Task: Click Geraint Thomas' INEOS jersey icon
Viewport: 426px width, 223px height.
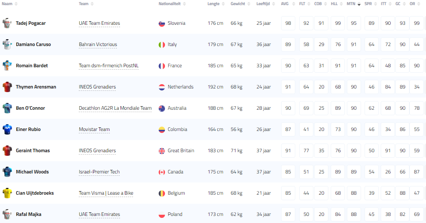Action: tap(7, 151)
